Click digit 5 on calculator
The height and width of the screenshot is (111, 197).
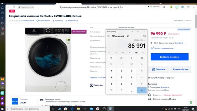click(x=121, y=77)
